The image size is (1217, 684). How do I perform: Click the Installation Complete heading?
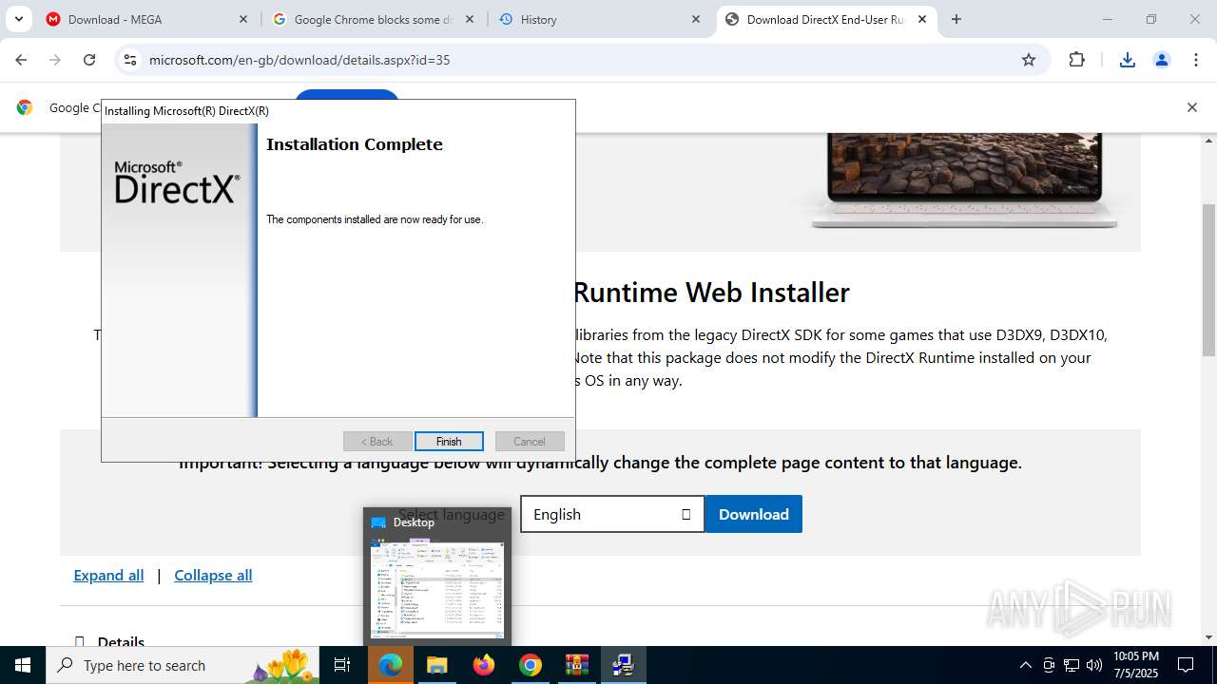pyautogui.click(x=355, y=144)
